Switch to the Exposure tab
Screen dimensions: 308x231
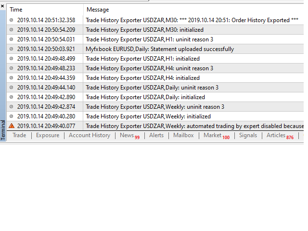coord(48,136)
